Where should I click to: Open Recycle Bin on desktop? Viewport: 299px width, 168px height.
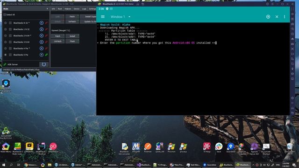click(290, 147)
